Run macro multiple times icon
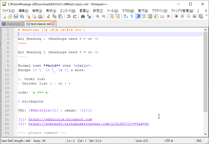 point(195,16)
